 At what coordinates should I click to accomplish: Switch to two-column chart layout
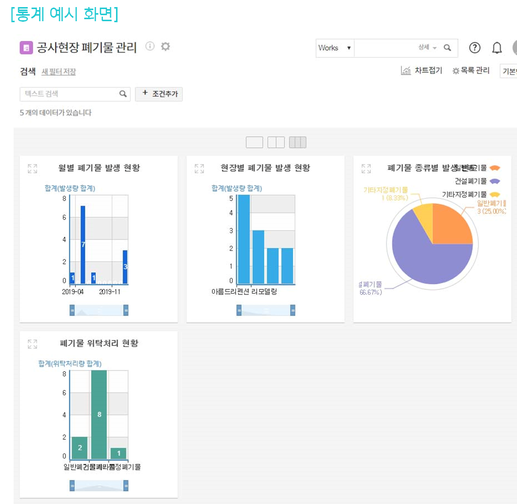click(276, 142)
